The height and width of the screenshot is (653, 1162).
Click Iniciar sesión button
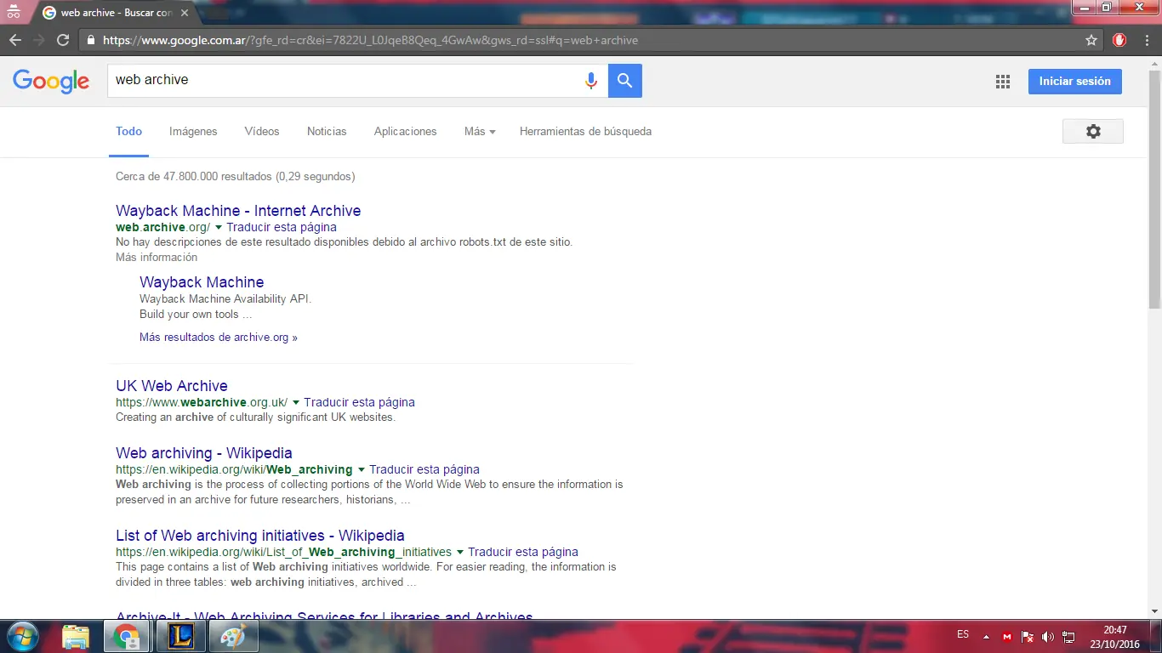pyautogui.click(x=1075, y=82)
